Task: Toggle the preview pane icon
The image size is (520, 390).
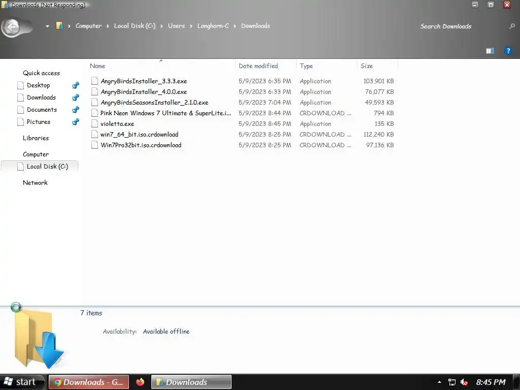Action: [490, 51]
